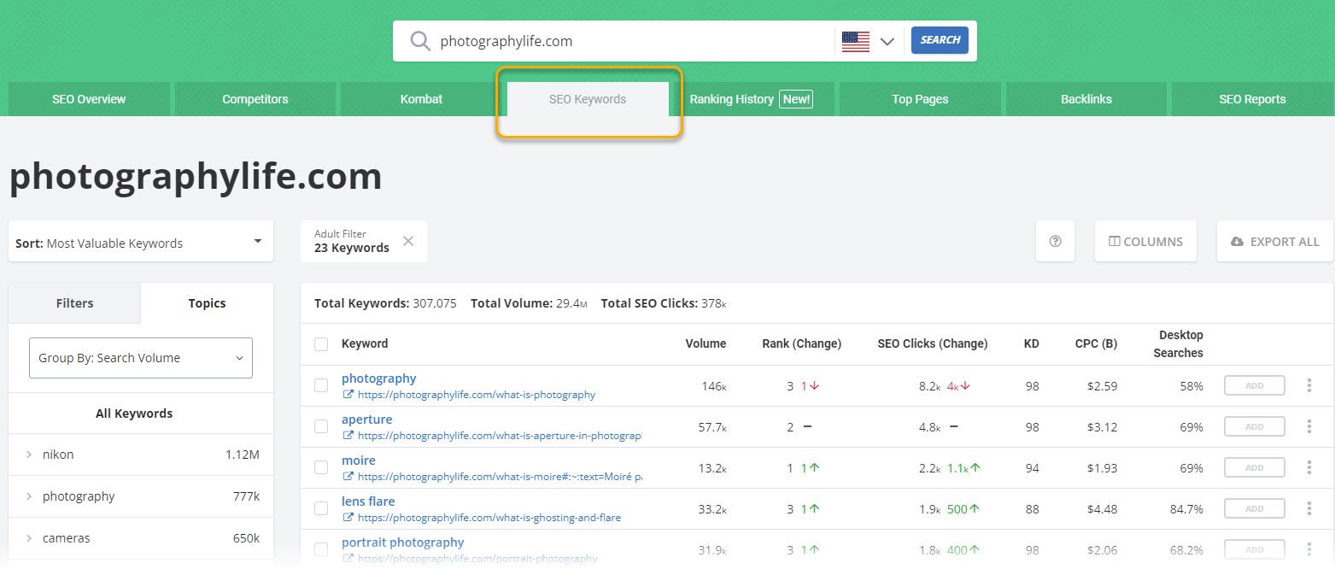Open the portrait photography keyword link
This screenshot has width=1335, height=569.
point(403,543)
